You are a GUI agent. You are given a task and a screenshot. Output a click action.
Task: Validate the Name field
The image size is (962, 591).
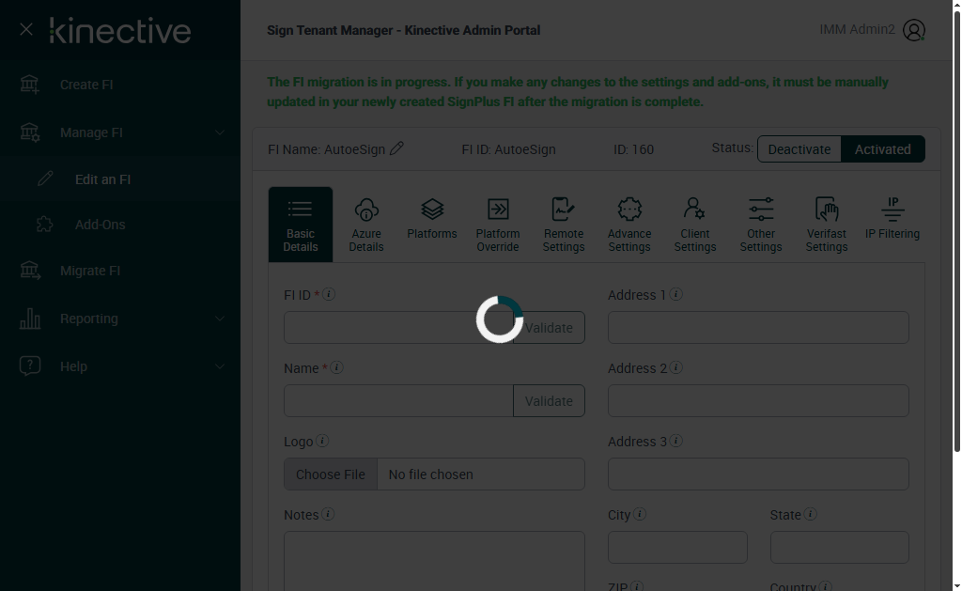(x=549, y=401)
